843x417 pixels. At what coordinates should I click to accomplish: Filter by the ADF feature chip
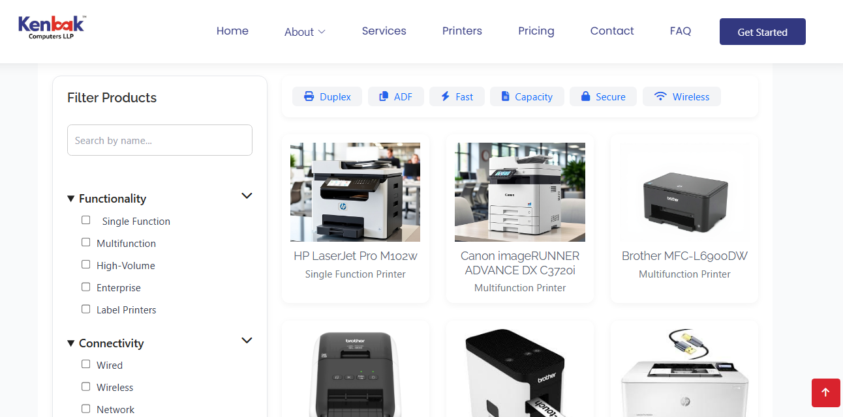click(396, 96)
